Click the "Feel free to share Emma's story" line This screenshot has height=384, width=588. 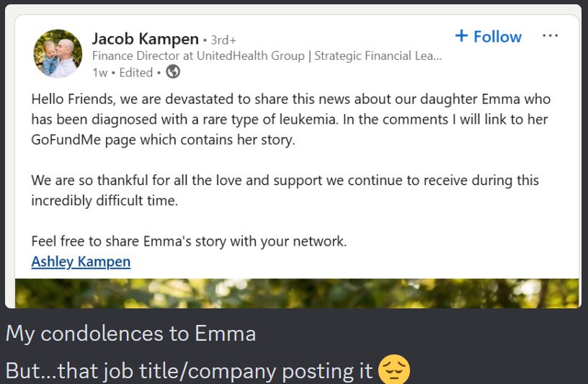coord(189,241)
